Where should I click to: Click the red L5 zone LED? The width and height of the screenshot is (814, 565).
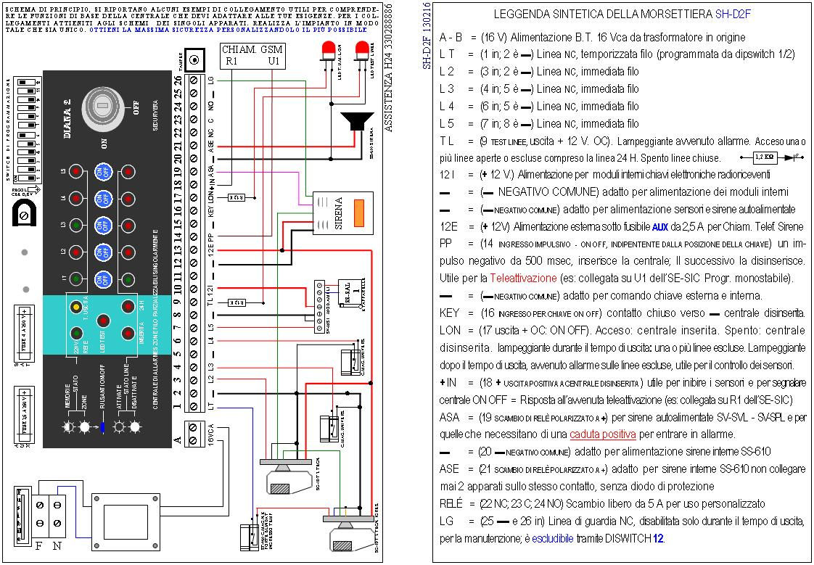76,170
